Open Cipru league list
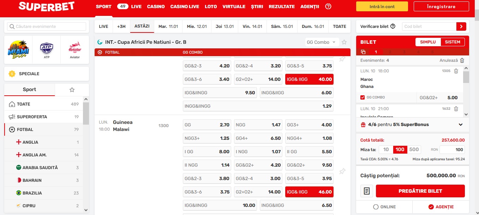 pos(44,206)
